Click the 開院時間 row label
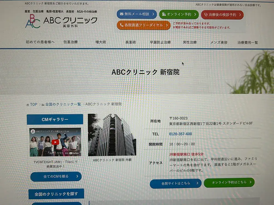Viewport: 274px width, 205px height. [156, 144]
